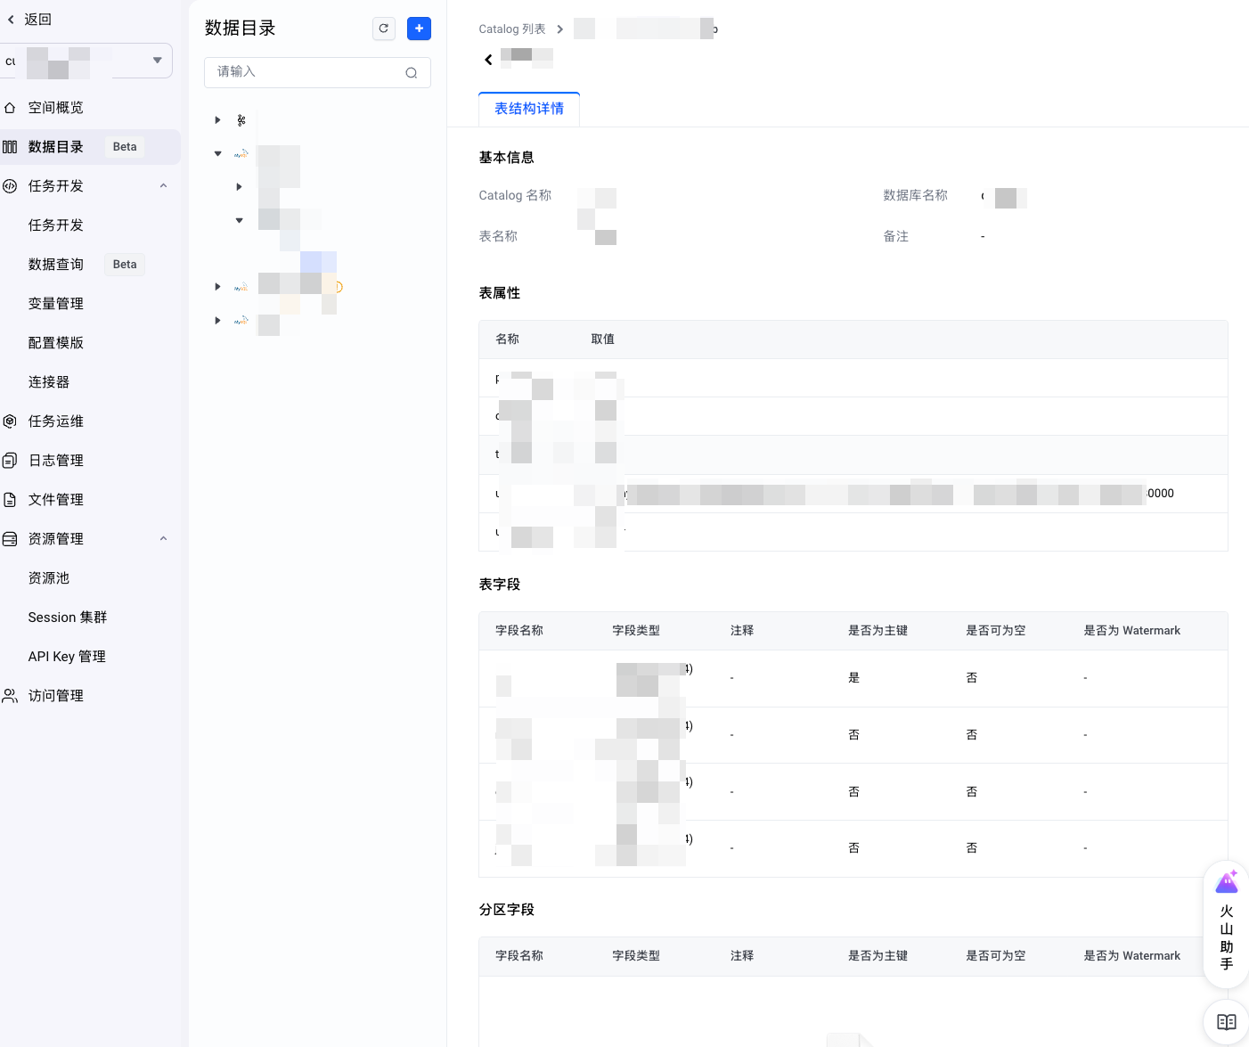Open the 空间概览 home icon
This screenshot has width=1249, height=1047.
tap(10, 108)
